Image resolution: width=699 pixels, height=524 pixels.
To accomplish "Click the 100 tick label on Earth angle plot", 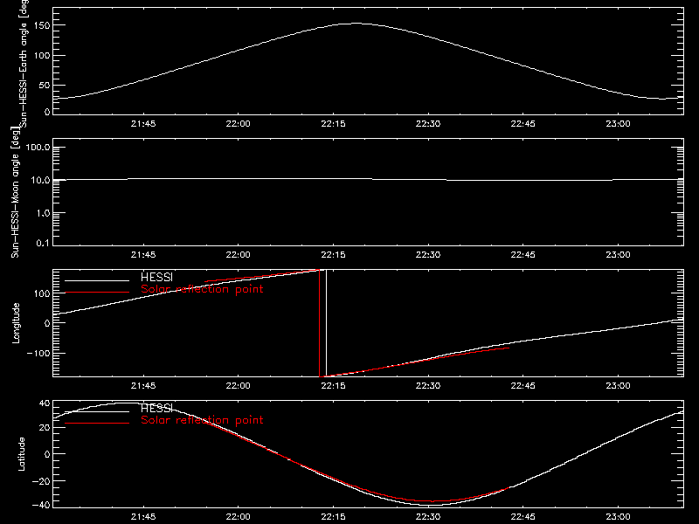I will tap(41, 55).
